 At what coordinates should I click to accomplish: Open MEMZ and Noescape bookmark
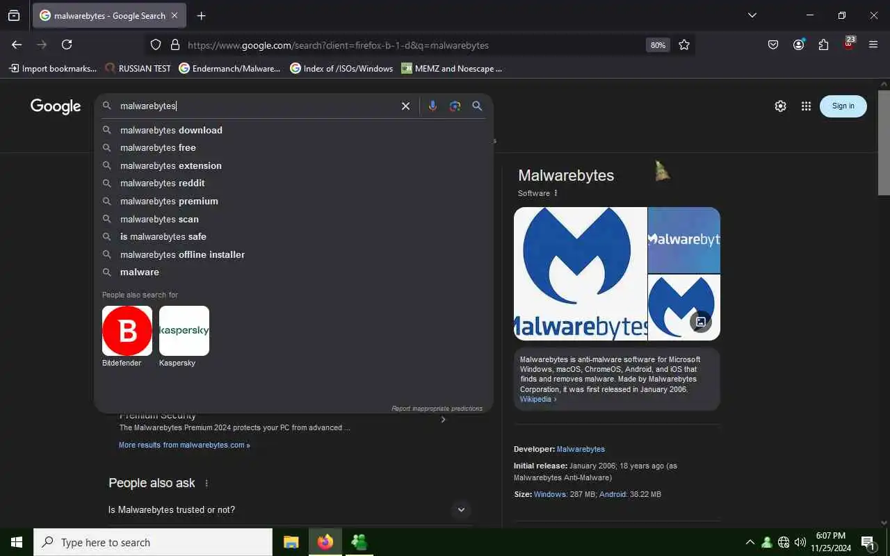(451, 69)
